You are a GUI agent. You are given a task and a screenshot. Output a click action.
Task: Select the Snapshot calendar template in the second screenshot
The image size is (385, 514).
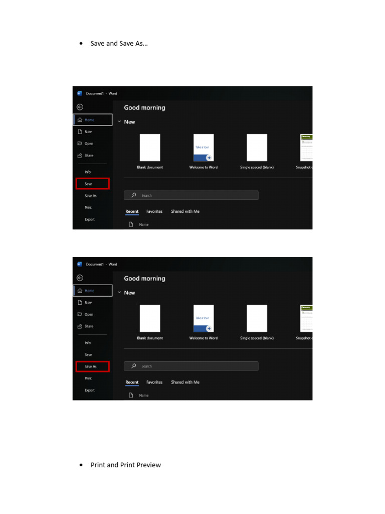pyautogui.click(x=304, y=322)
